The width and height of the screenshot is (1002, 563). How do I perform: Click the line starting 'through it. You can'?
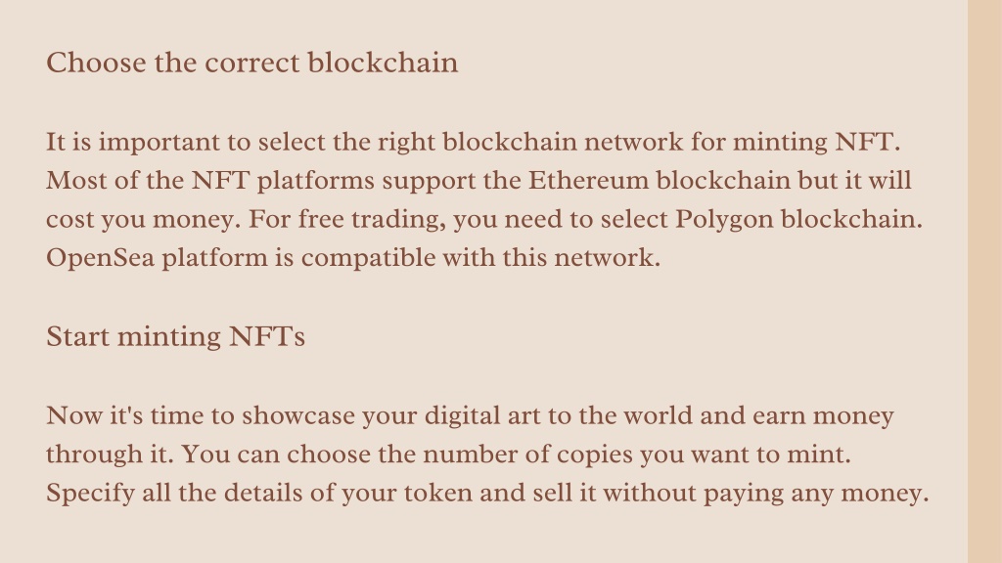[x=448, y=455]
